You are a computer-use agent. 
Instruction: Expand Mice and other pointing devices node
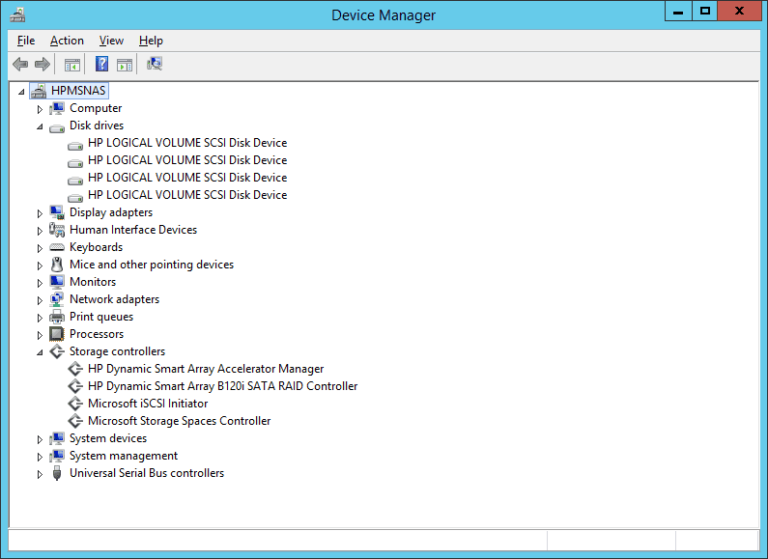click(40, 266)
